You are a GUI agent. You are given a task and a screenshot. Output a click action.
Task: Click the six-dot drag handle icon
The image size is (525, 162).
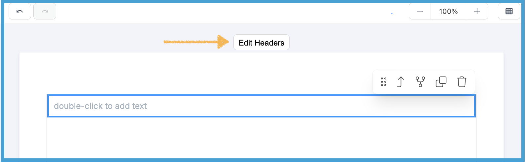tap(383, 82)
